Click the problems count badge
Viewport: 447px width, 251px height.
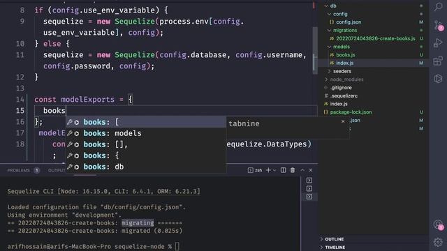pyautogui.click(x=37, y=170)
